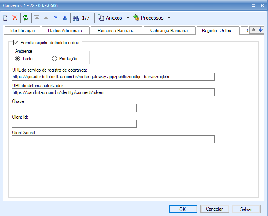Image resolution: width=268 pixels, height=216 pixels.
Task: Open search with binoculars icon
Action: (x=75, y=18)
